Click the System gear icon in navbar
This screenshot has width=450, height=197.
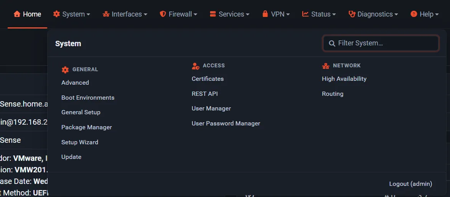[56, 14]
